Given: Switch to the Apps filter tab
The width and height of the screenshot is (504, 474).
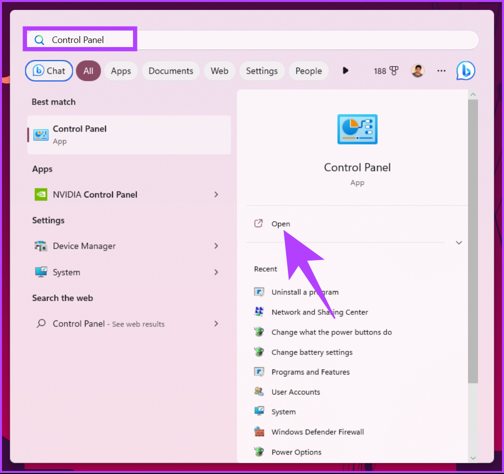Looking at the screenshot, I should tap(121, 70).
